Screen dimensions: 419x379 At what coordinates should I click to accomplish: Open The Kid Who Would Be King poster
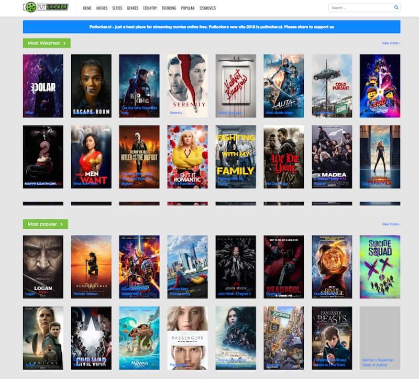coord(139,86)
